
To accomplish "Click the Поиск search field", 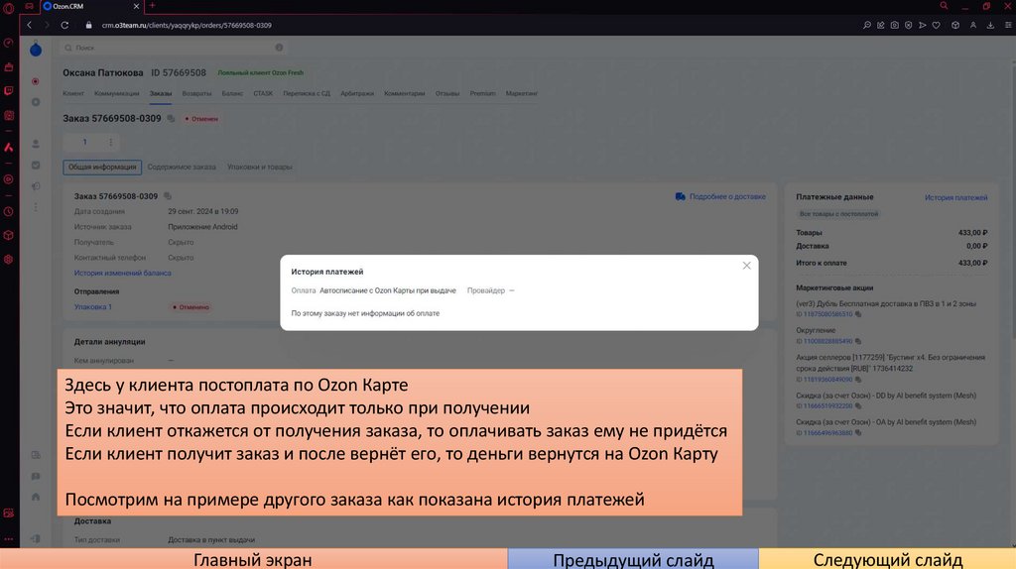I will point(174,48).
